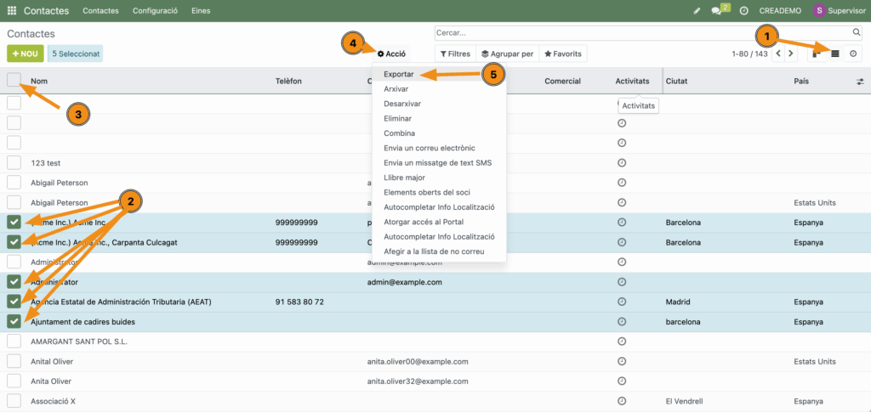Open the apps grid menu icon
871x412 pixels.
tap(12, 11)
